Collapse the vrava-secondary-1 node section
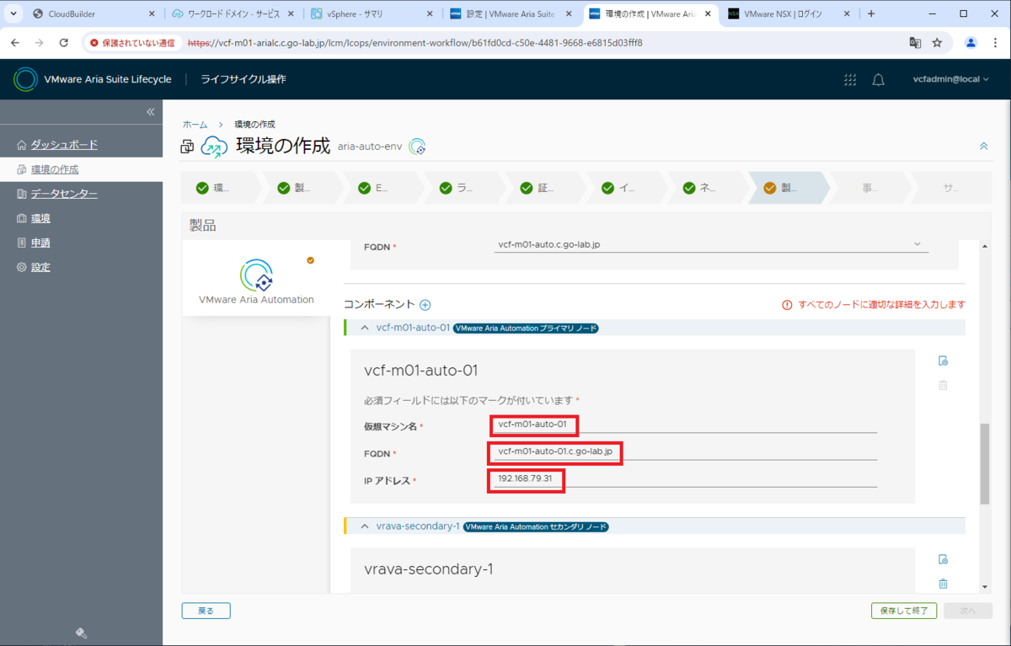This screenshot has width=1011, height=646. [365, 526]
